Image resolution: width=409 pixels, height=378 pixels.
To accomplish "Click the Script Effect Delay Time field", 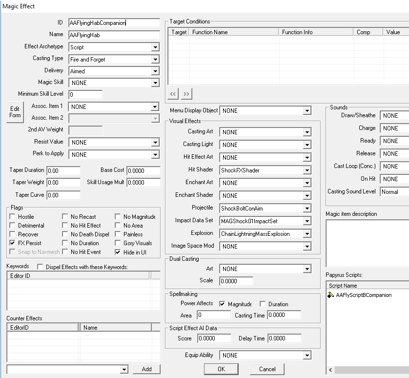I will tap(285, 338).
